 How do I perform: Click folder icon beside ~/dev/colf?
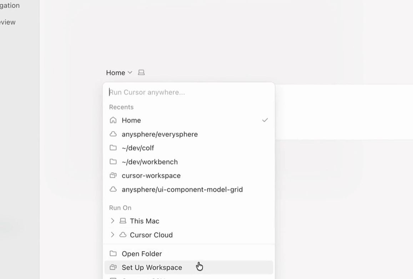(x=113, y=148)
